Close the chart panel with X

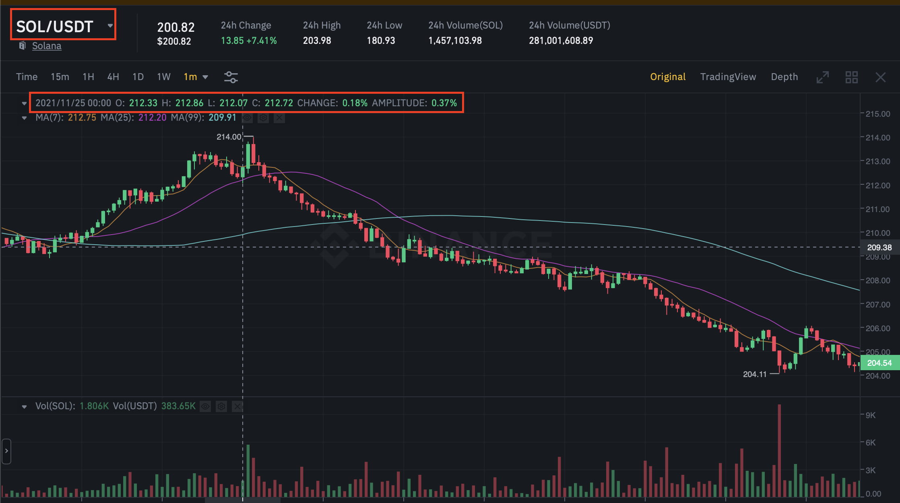coord(880,77)
